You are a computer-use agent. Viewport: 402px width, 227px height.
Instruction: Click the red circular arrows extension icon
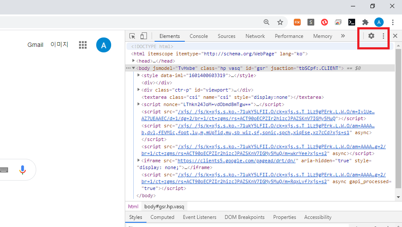point(324,22)
